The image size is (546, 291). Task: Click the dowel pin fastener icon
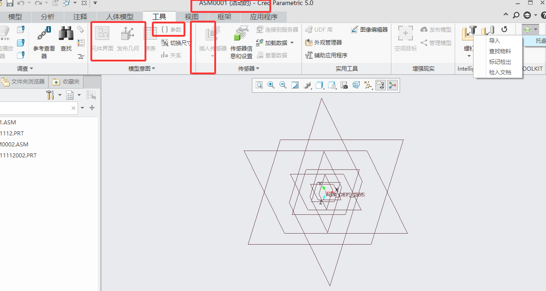click(488, 31)
